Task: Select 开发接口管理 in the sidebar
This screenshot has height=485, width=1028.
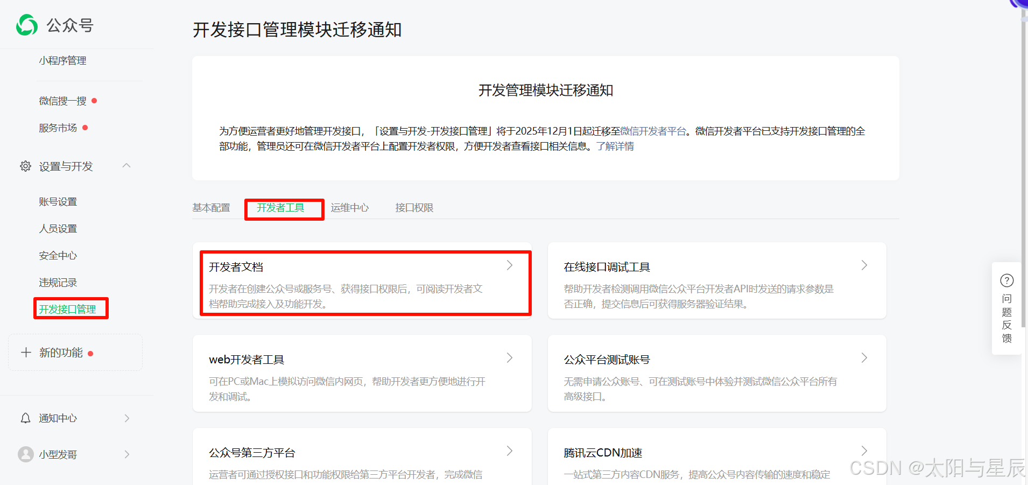Action: (67, 310)
